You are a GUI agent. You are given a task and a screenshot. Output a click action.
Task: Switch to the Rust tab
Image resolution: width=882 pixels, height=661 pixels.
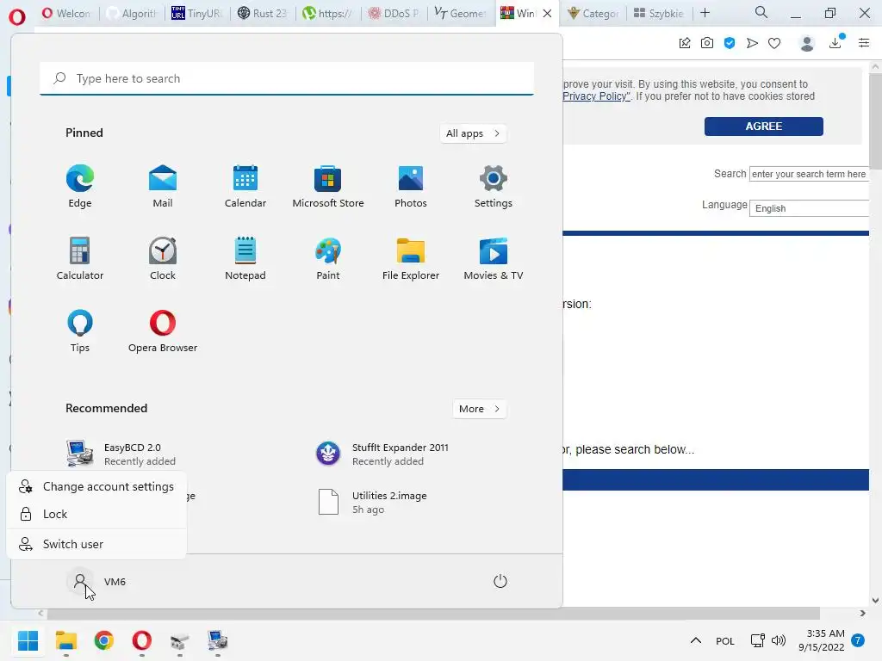pos(262,13)
